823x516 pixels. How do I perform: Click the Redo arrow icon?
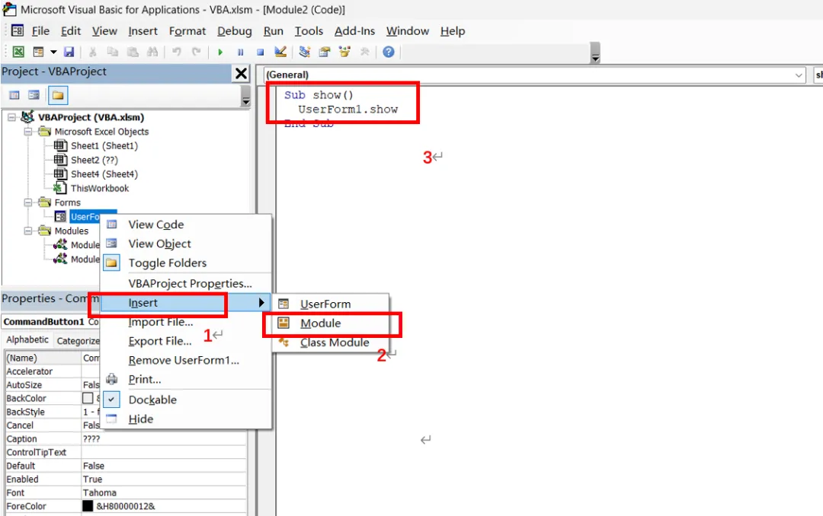[197, 52]
